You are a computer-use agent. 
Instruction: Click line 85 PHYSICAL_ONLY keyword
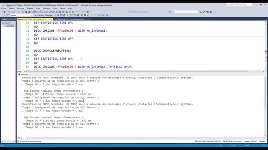pos(120,67)
